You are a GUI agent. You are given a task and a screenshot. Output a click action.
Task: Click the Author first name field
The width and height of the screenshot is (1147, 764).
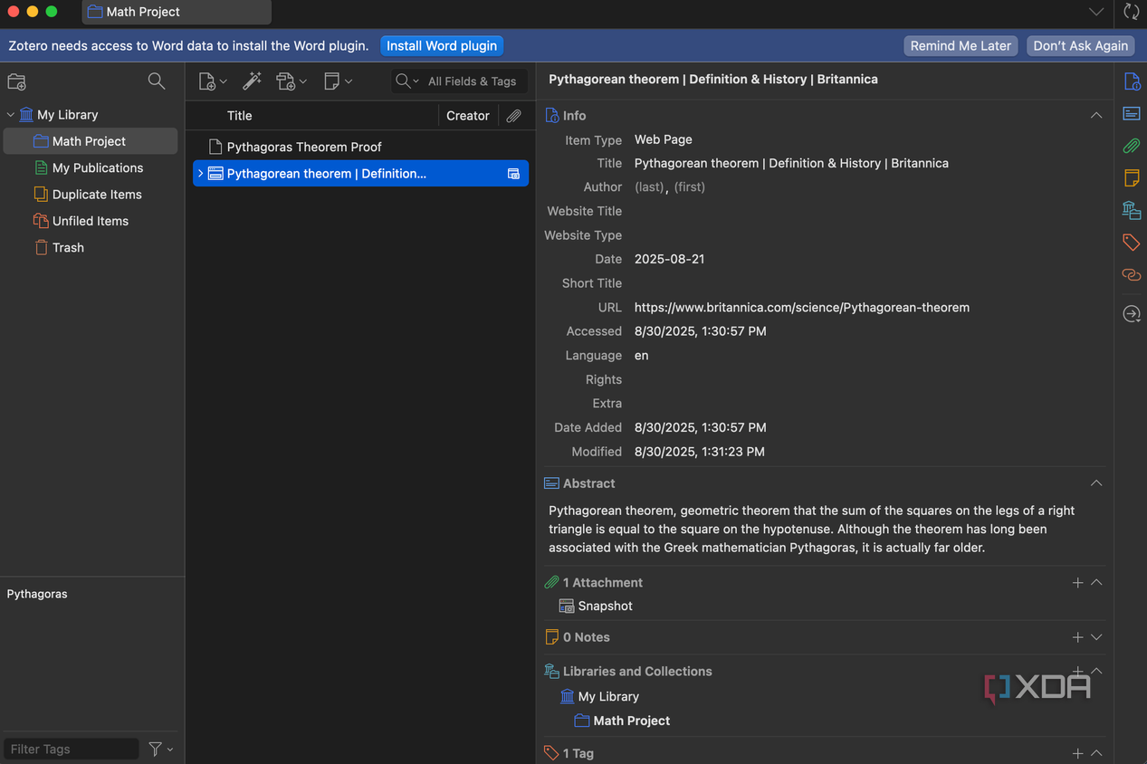click(x=690, y=187)
